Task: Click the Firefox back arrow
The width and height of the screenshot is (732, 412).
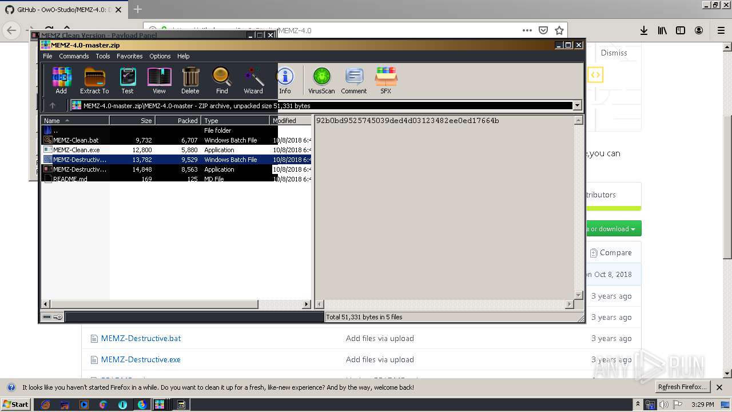Action: click(11, 30)
